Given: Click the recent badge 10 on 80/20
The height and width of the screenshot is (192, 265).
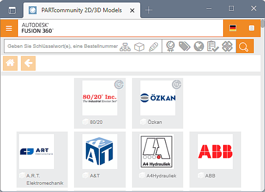Looking at the screenshot, I should (x=119, y=84).
